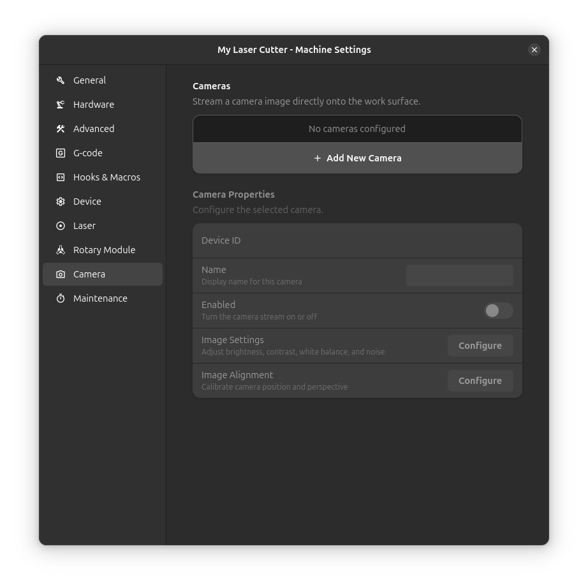Open Advanced settings via crossed-tools icon
This screenshot has height=588, width=588.
pos(60,129)
